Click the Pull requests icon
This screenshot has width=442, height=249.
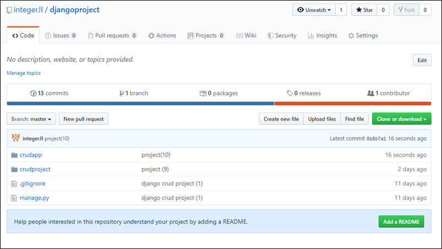pyautogui.click(x=90, y=35)
